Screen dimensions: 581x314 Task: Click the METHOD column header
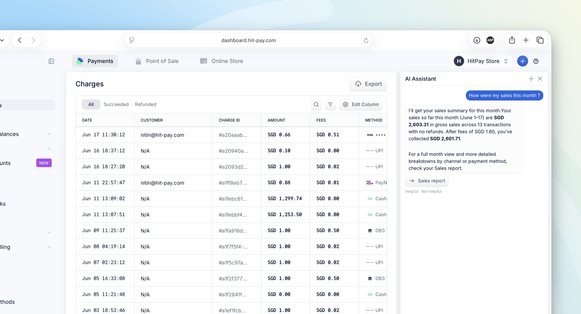pos(374,120)
